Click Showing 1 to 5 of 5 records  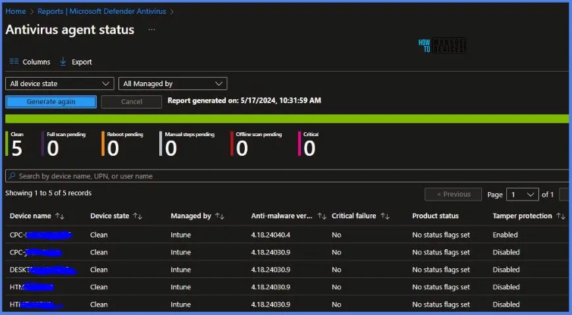click(49, 193)
